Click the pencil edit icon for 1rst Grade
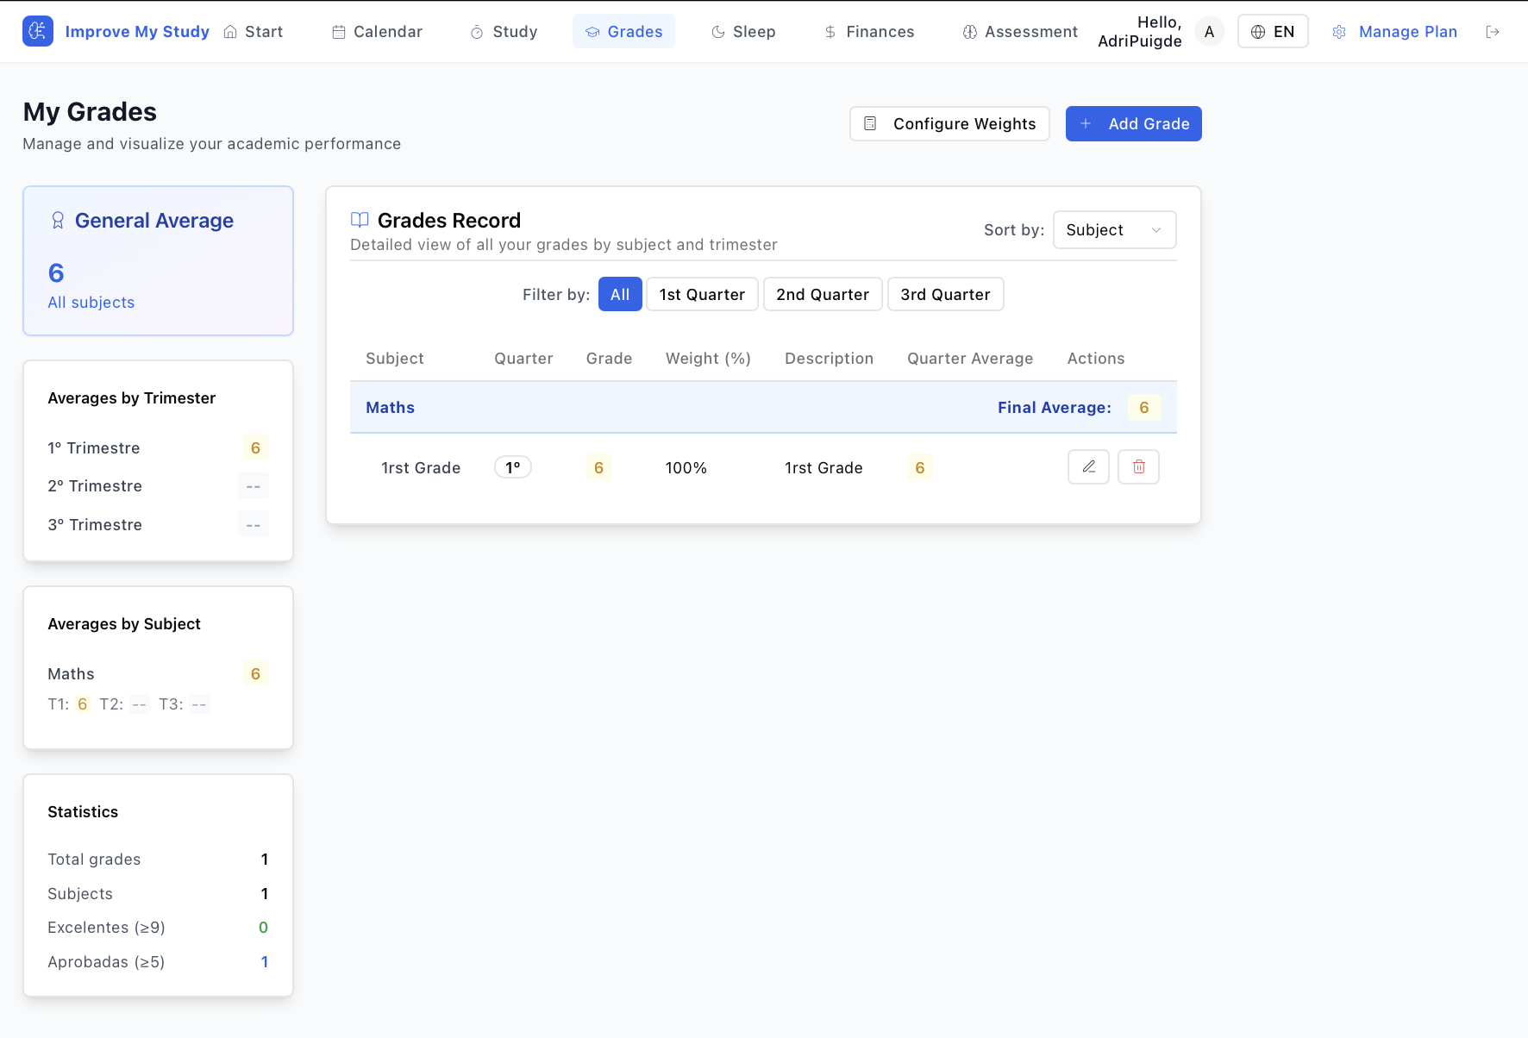Viewport: 1528px width, 1038px height. (x=1088, y=466)
